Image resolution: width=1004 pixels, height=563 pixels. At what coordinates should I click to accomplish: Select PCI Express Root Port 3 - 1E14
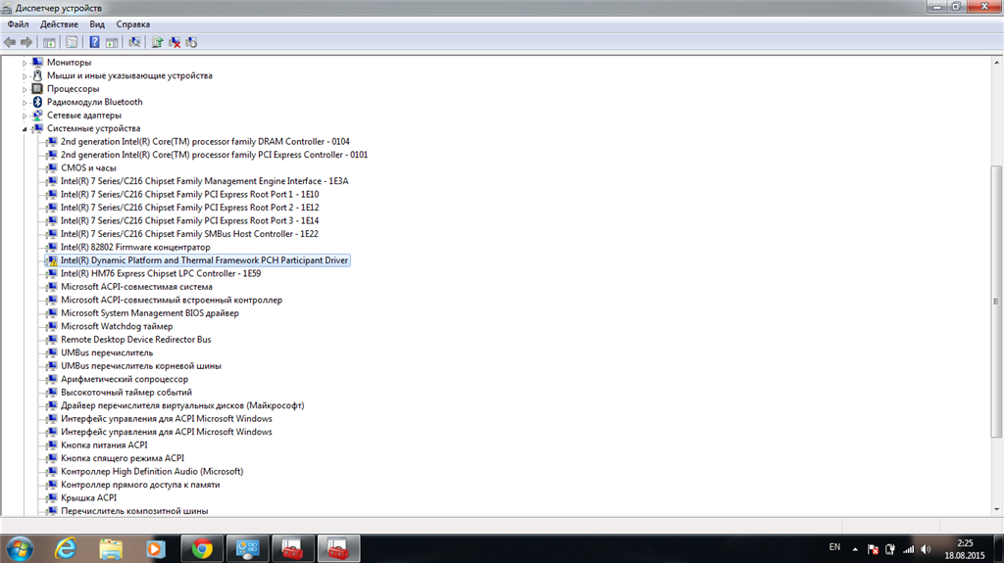tap(189, 220)
